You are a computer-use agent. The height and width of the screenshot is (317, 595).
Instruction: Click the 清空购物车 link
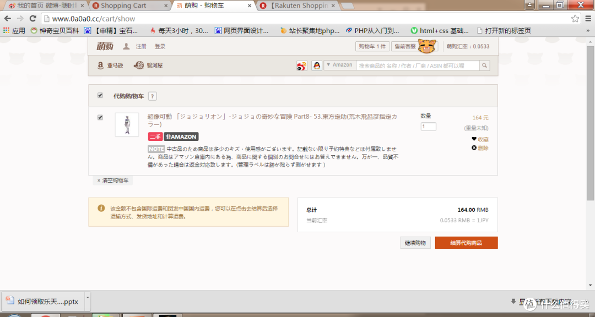[113, 181]
